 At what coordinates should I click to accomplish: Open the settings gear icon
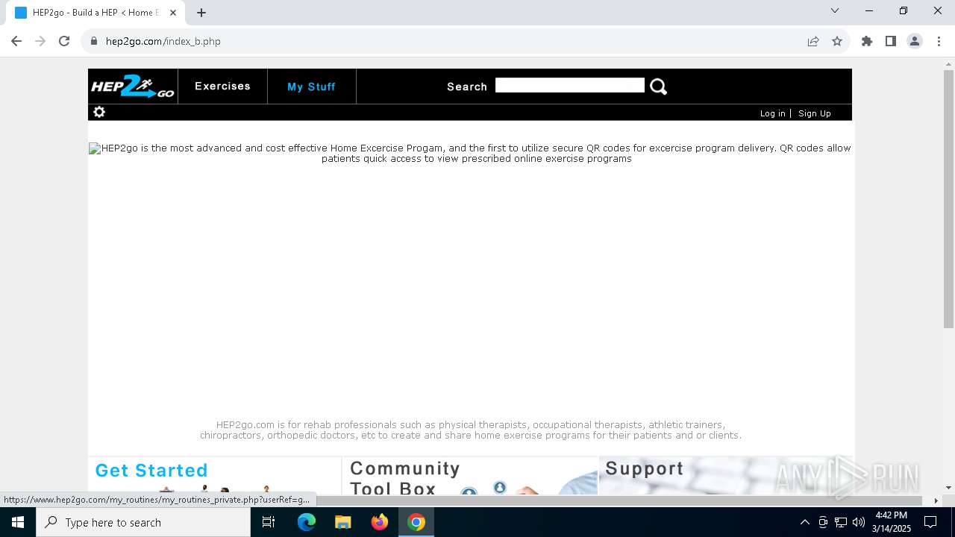click(99, 112)
